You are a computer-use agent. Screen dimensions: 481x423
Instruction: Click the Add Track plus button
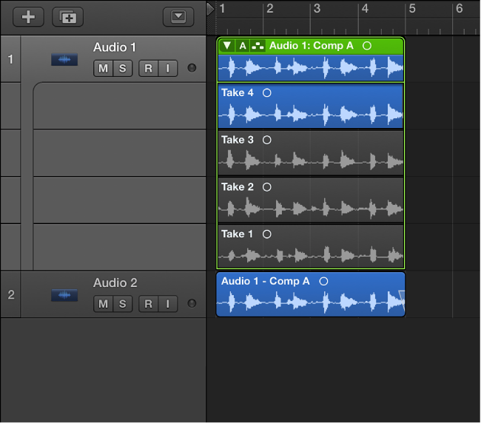pyautogui.click(x=28, y=17)
